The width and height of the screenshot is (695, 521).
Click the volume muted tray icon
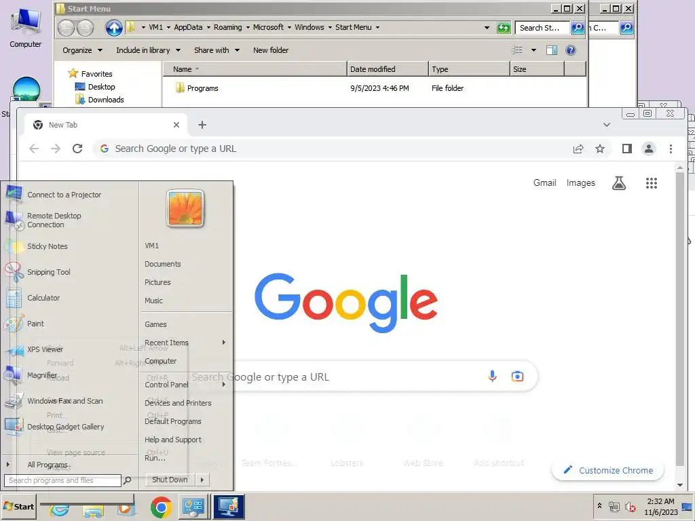[630, 506]
